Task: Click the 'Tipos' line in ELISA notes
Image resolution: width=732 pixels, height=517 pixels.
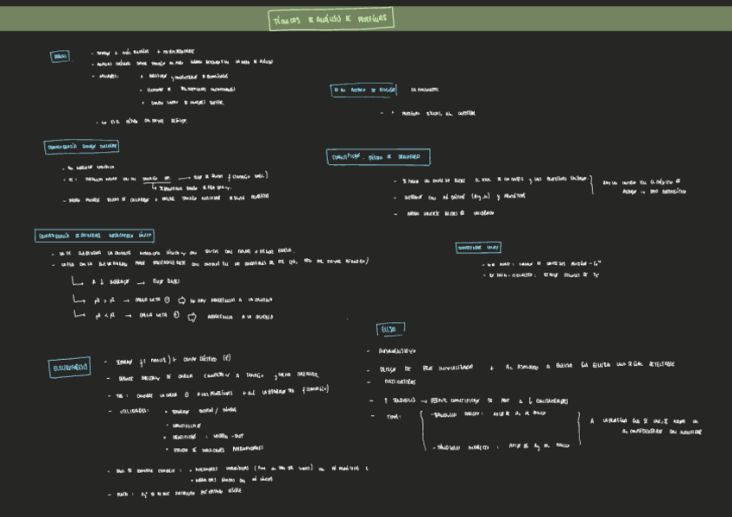Action: (x=394, y=416)
